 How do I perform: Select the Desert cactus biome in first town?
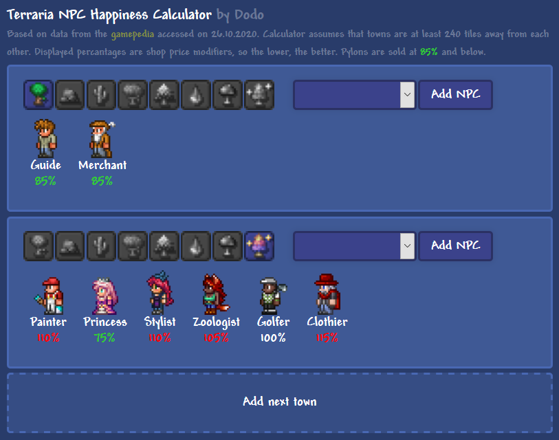pos(101,95)
